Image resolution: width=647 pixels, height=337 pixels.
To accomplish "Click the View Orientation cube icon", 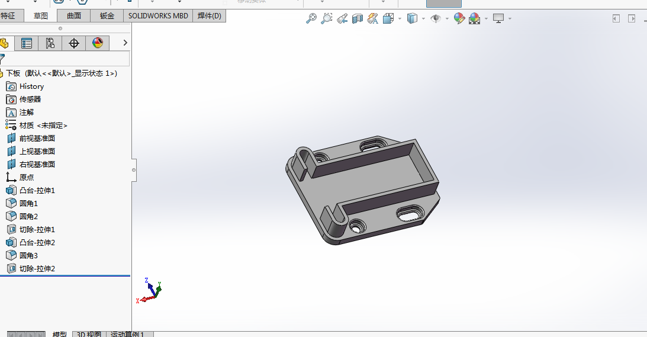I will (x=388, y=18).
